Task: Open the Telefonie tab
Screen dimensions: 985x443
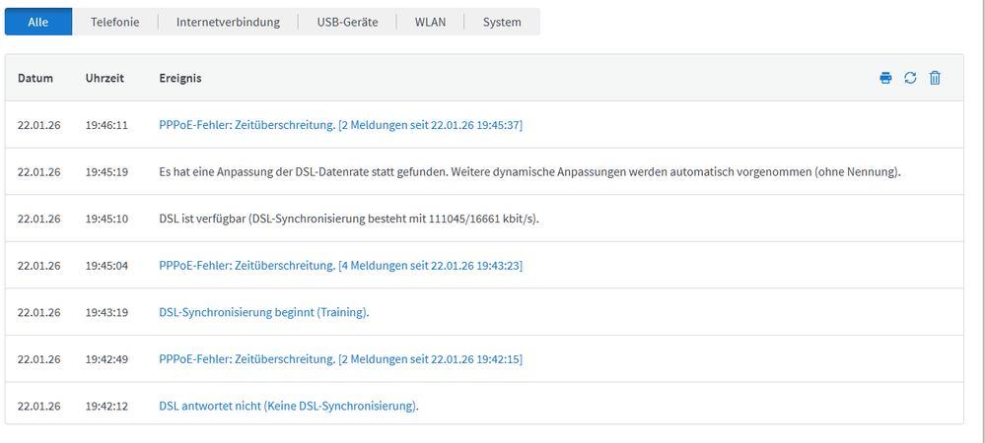Action: (115, 22)
